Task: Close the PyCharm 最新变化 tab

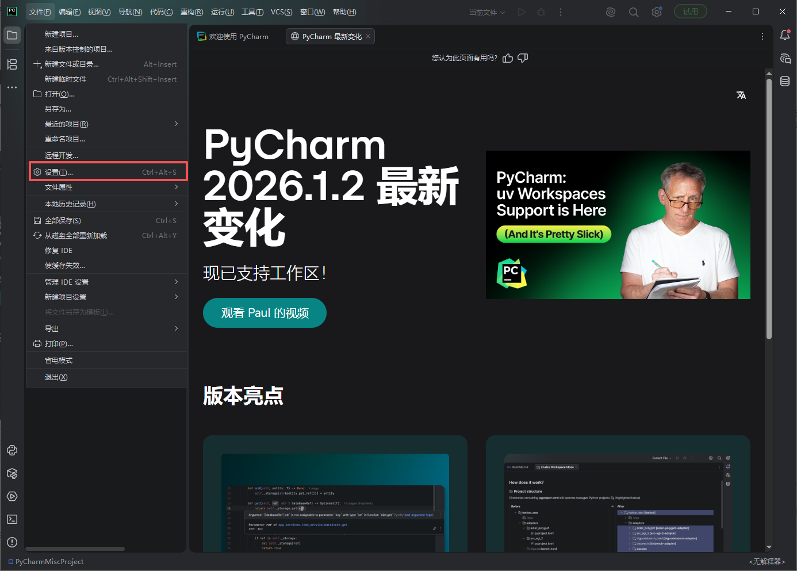Action: point(368,36)
